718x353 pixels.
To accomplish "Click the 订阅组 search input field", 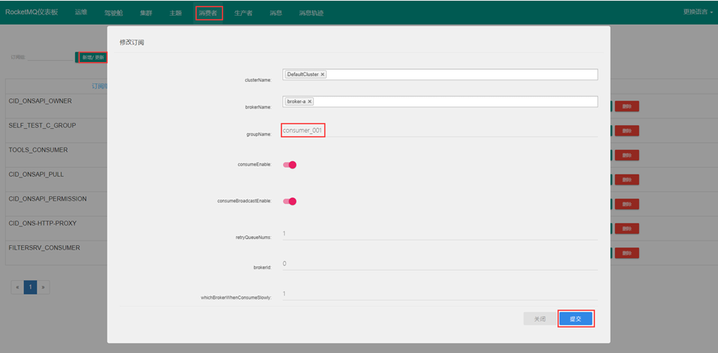I will [50, 58].
